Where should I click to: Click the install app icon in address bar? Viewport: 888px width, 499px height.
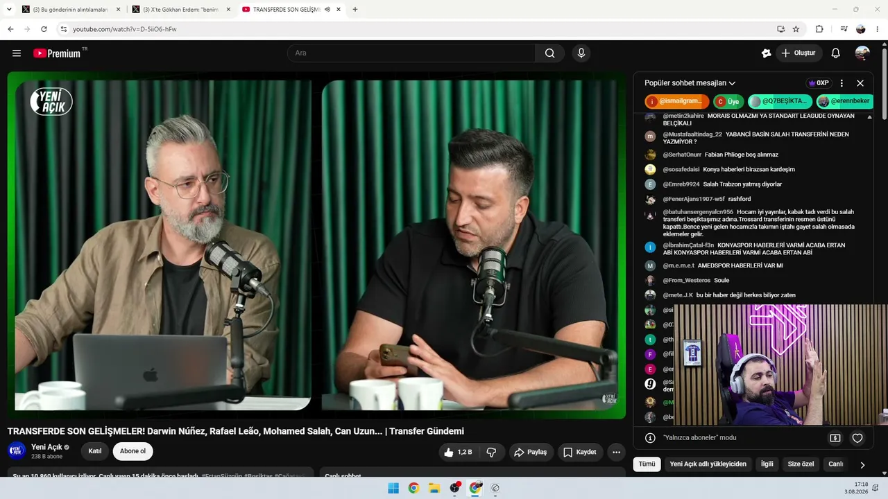(x=781, y=29)
